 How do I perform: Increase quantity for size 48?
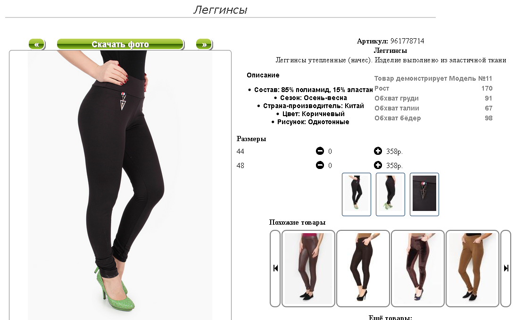pos(378,165)
